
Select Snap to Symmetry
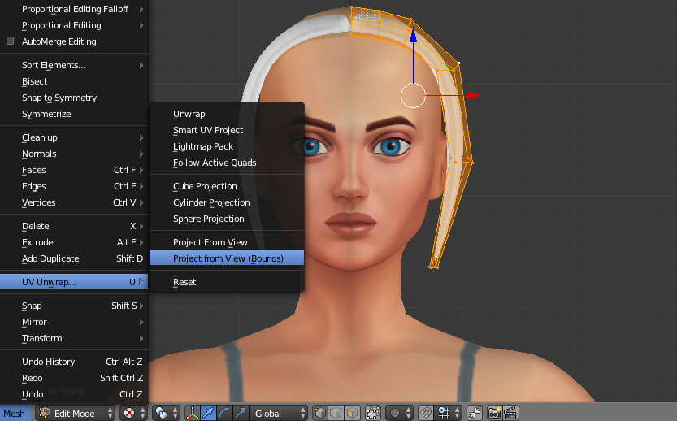click(x=74, y=98)
